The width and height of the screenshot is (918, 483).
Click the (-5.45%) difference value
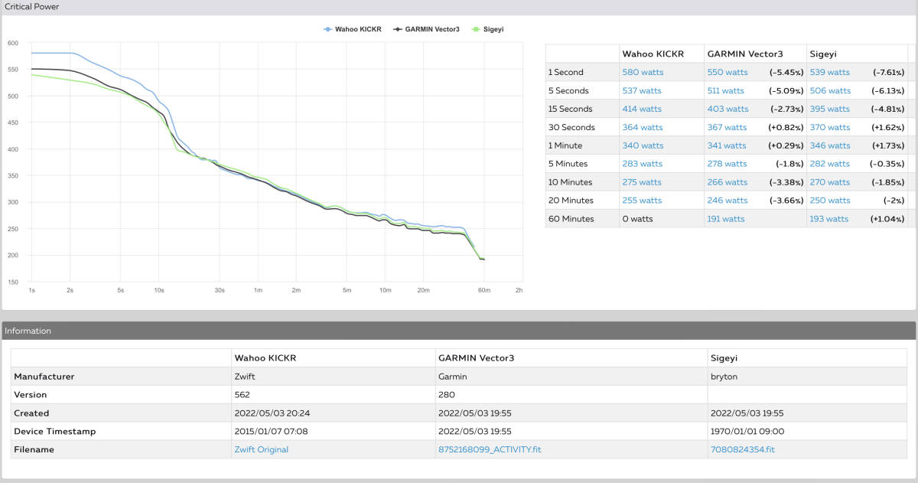click(786, 72)
